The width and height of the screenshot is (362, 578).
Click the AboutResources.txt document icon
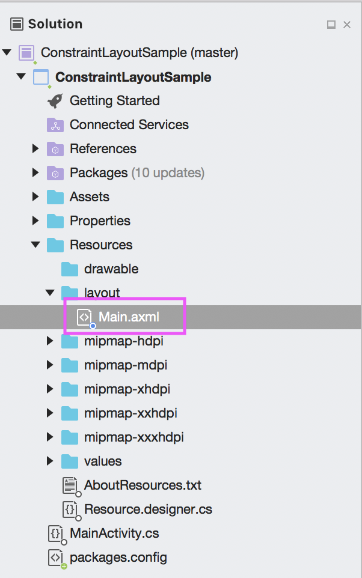point(70,485)
